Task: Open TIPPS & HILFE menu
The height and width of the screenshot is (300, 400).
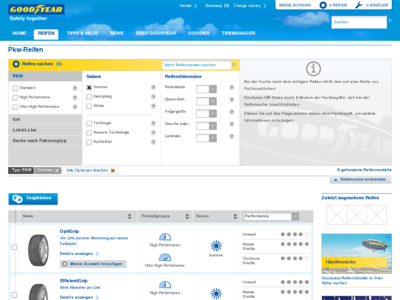Action: [x=83, y=33]
